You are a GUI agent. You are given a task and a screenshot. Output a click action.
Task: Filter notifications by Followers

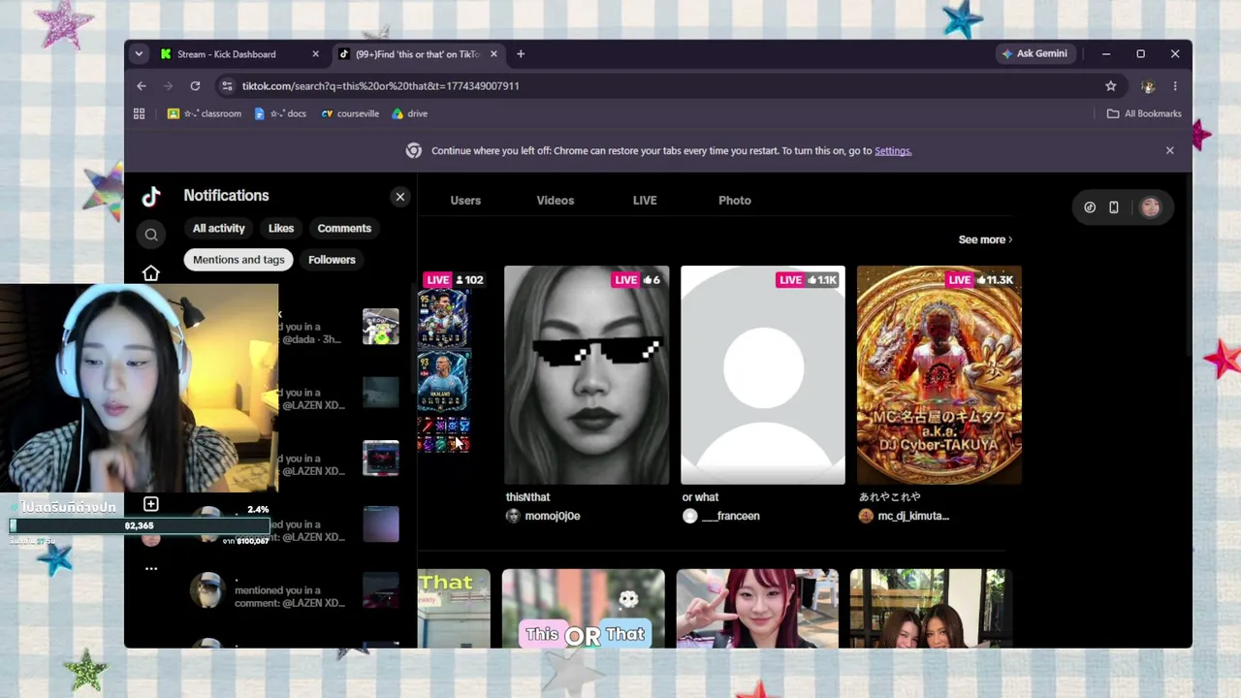click(x=332, y=260)
